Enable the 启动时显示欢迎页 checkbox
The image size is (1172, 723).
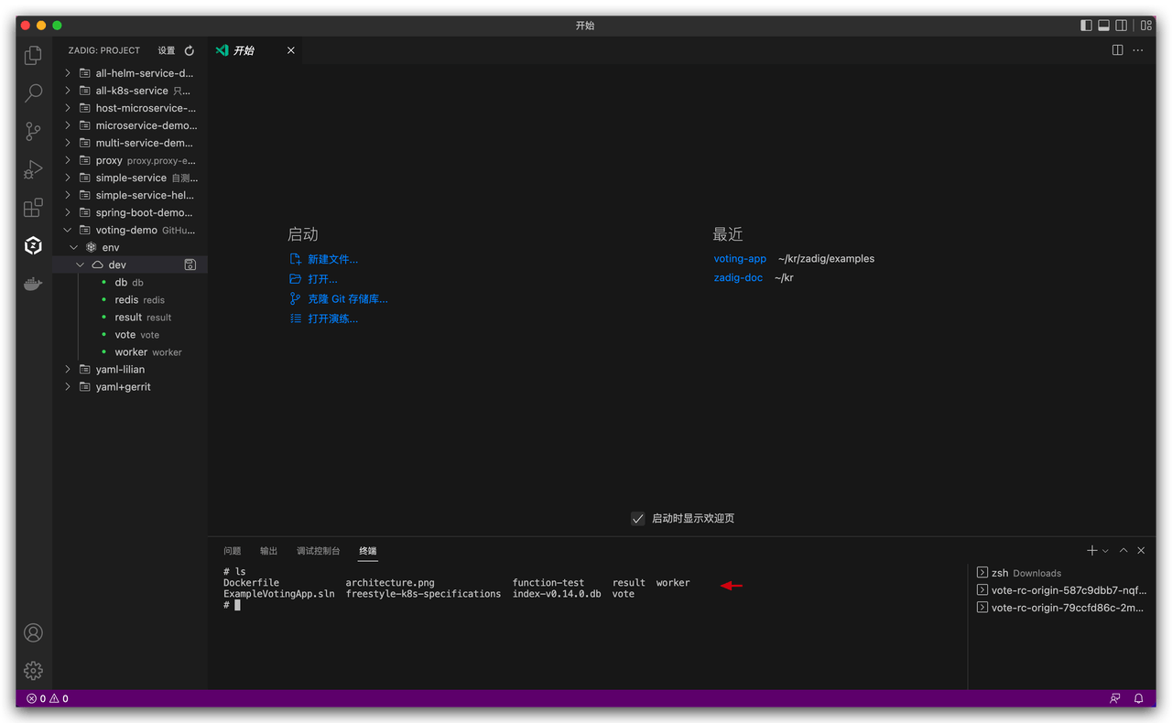coord(637,518)
